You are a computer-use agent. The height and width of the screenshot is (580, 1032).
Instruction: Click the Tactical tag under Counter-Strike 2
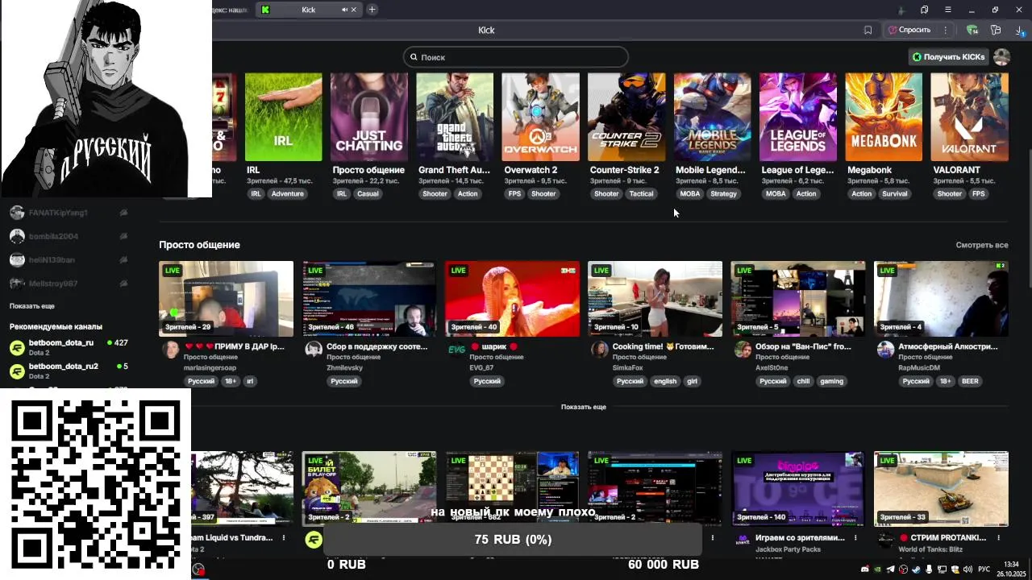pyautogui.click(x=641, y=193)
